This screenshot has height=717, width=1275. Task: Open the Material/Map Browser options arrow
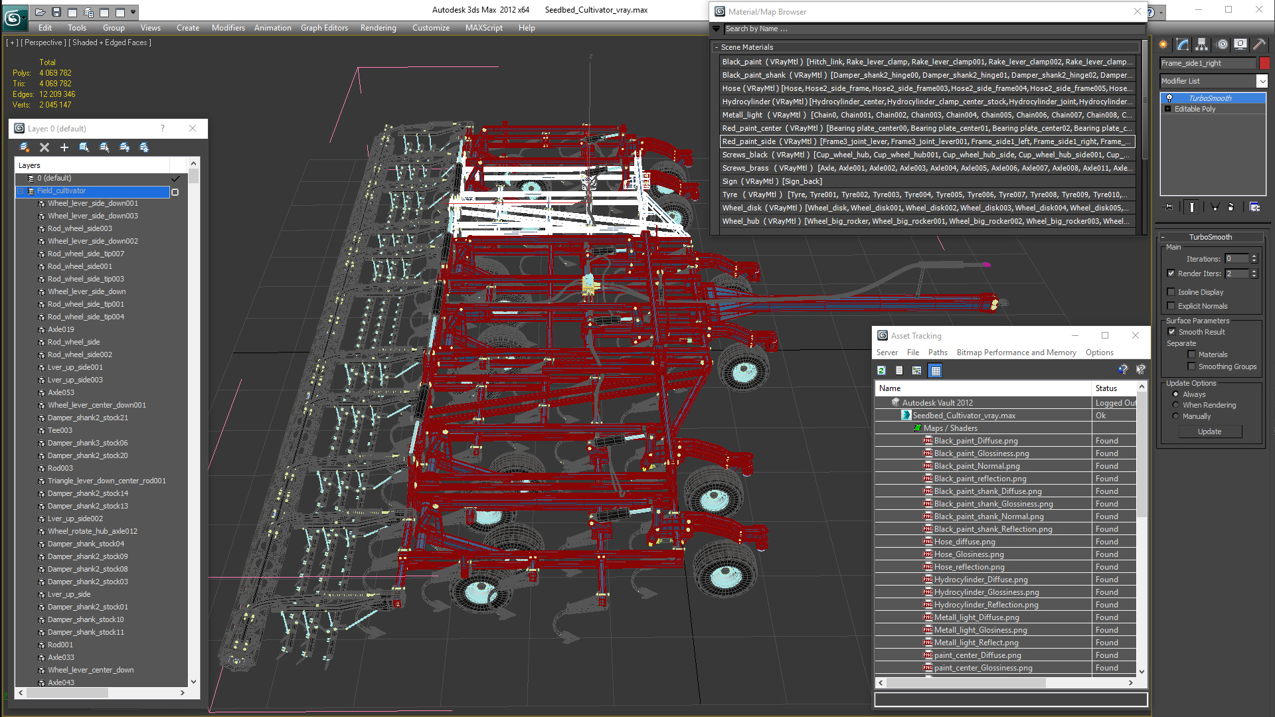[716, 29]
